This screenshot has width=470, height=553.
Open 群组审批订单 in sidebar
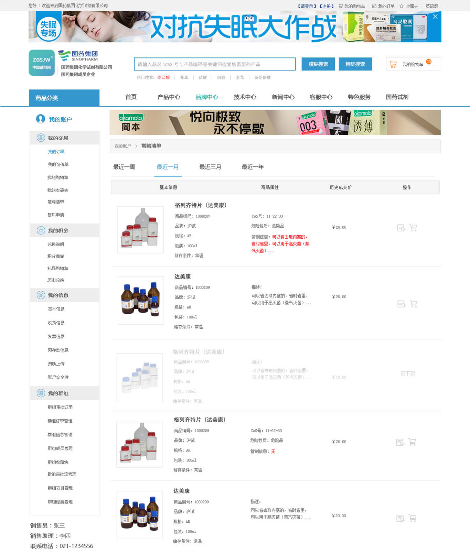point(60,407)
